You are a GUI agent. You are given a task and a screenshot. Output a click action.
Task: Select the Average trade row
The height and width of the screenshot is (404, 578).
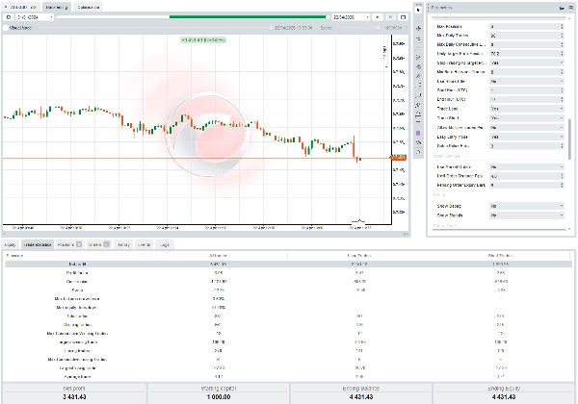pos(288,377)
